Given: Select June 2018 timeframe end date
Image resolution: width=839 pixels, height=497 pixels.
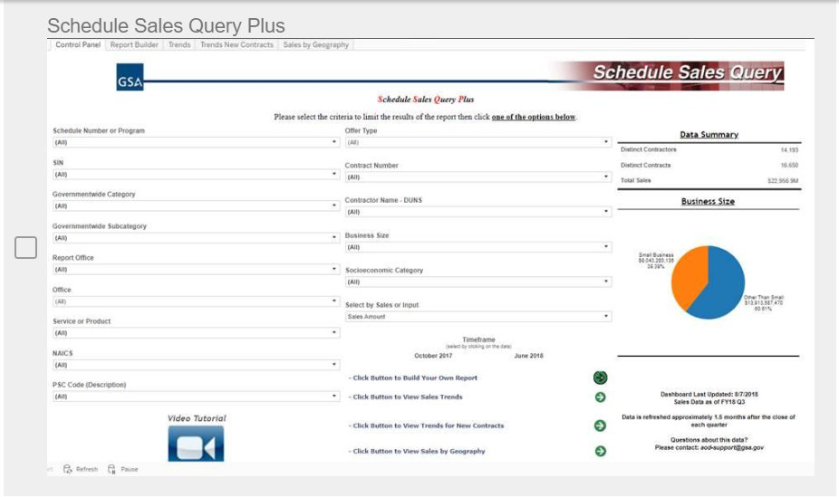Looking at the screenshot, I should 528,356.
